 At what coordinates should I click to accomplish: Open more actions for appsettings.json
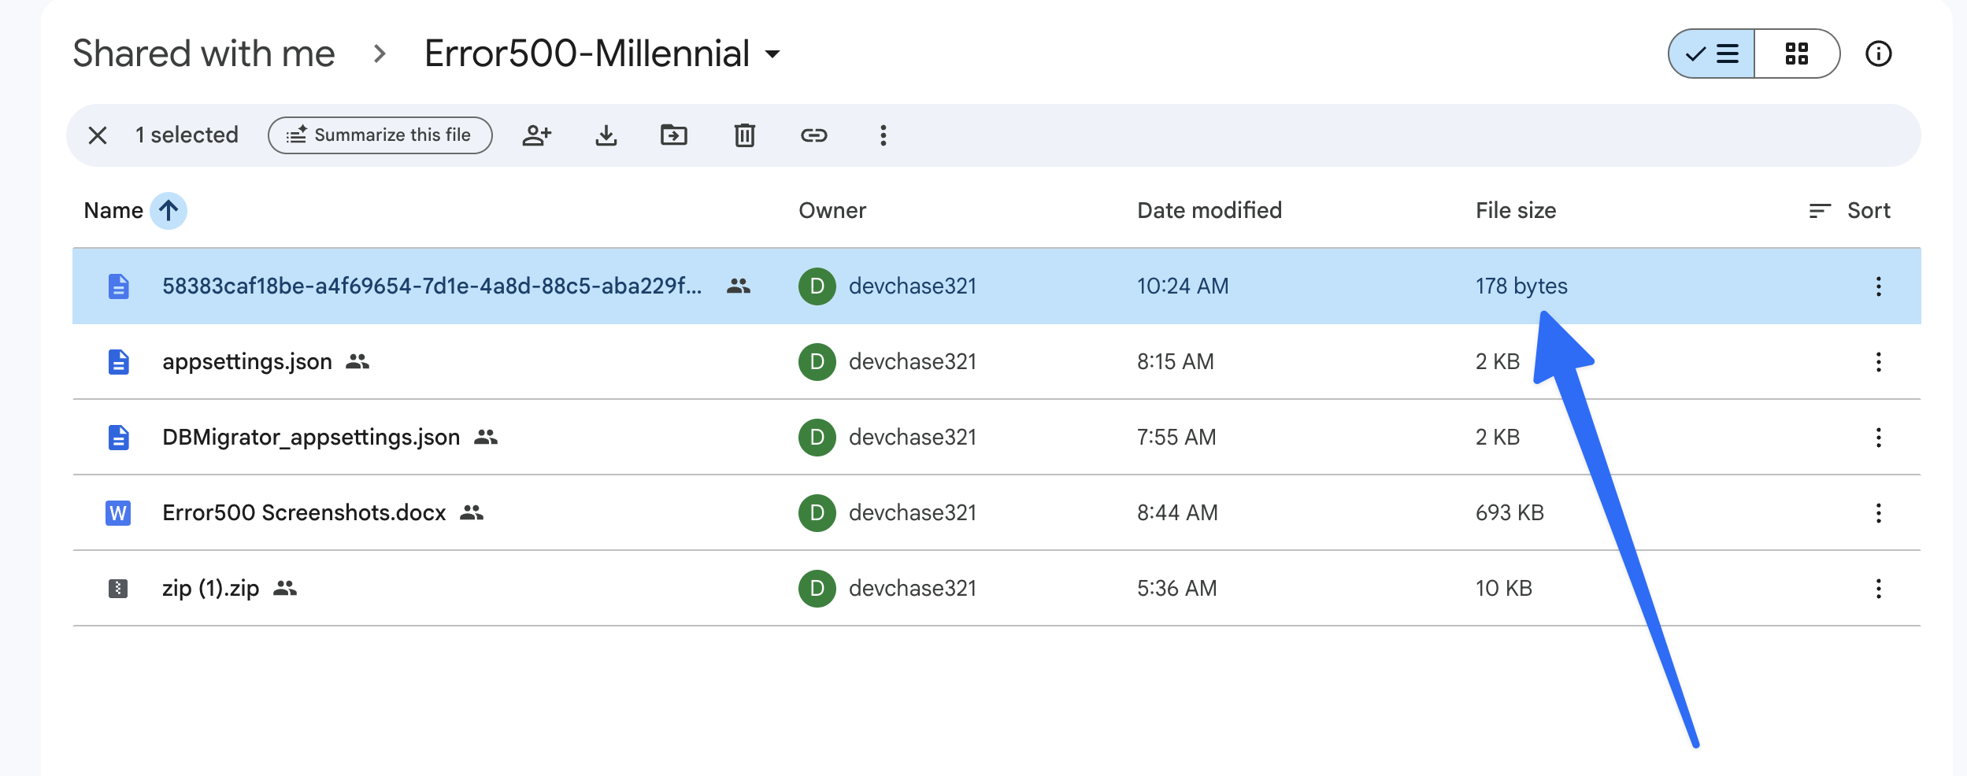point(1878,362)
